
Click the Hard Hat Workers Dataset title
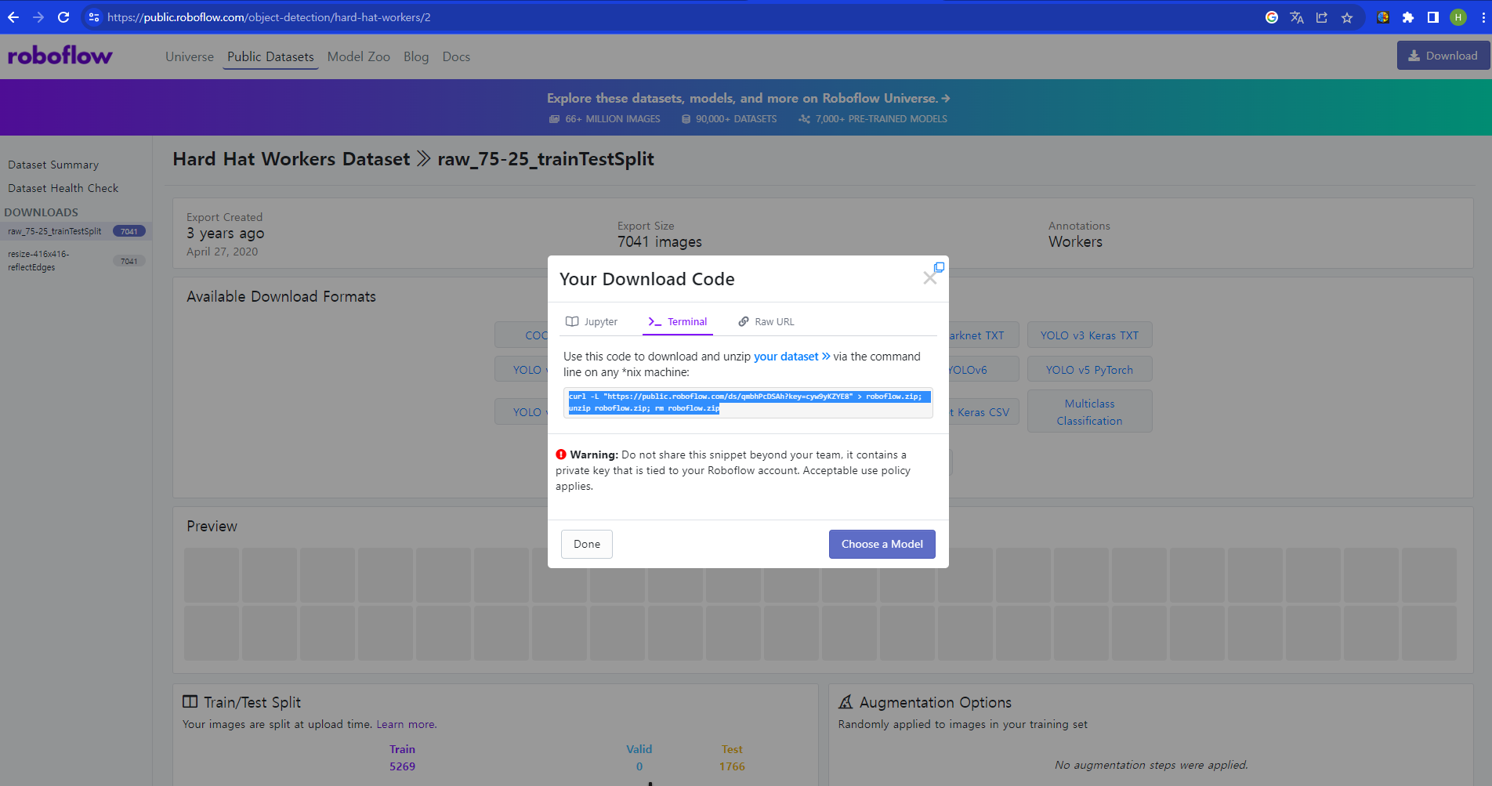[x=292, y=159]
